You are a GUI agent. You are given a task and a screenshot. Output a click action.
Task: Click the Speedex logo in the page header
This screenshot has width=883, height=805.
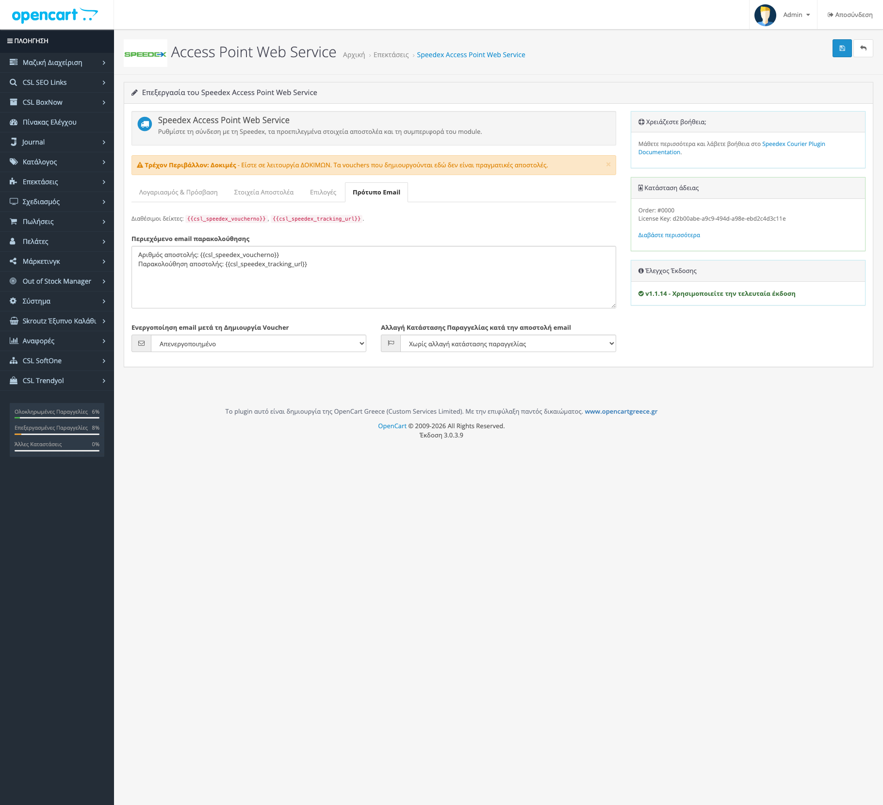pos(146,53)
